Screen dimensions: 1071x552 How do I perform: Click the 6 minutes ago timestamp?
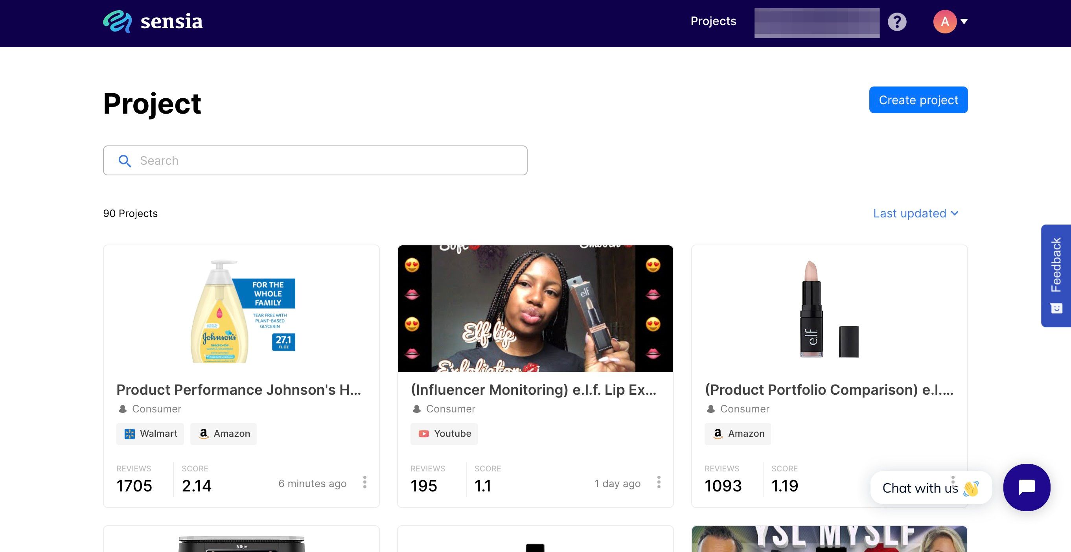pos(312,484)
